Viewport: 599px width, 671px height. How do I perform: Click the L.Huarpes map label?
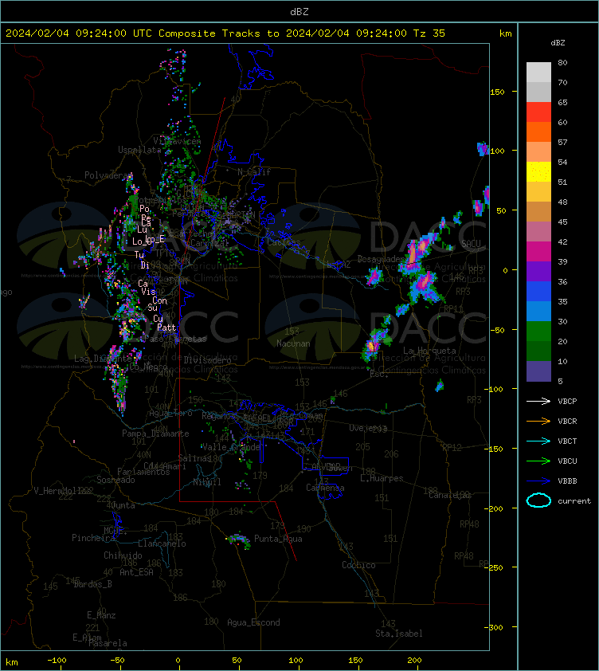[x=382, y=478]
